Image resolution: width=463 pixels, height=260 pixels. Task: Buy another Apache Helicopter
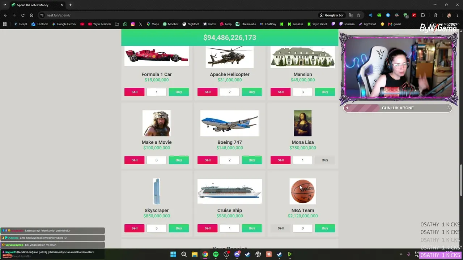[252, 92]
